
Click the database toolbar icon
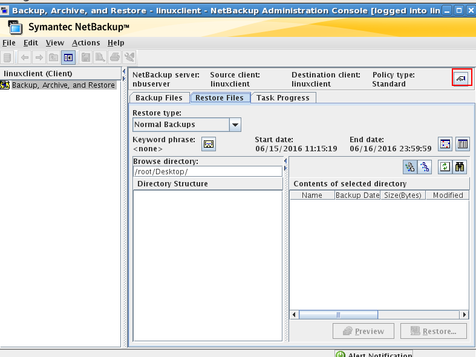(x=7, y=57)
